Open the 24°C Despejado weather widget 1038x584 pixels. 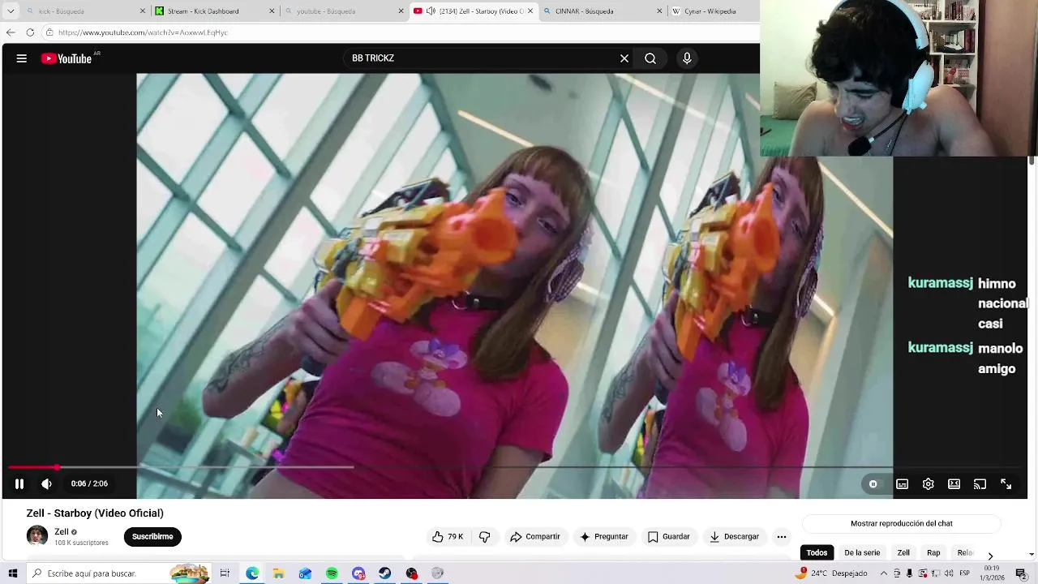[831, 573]
